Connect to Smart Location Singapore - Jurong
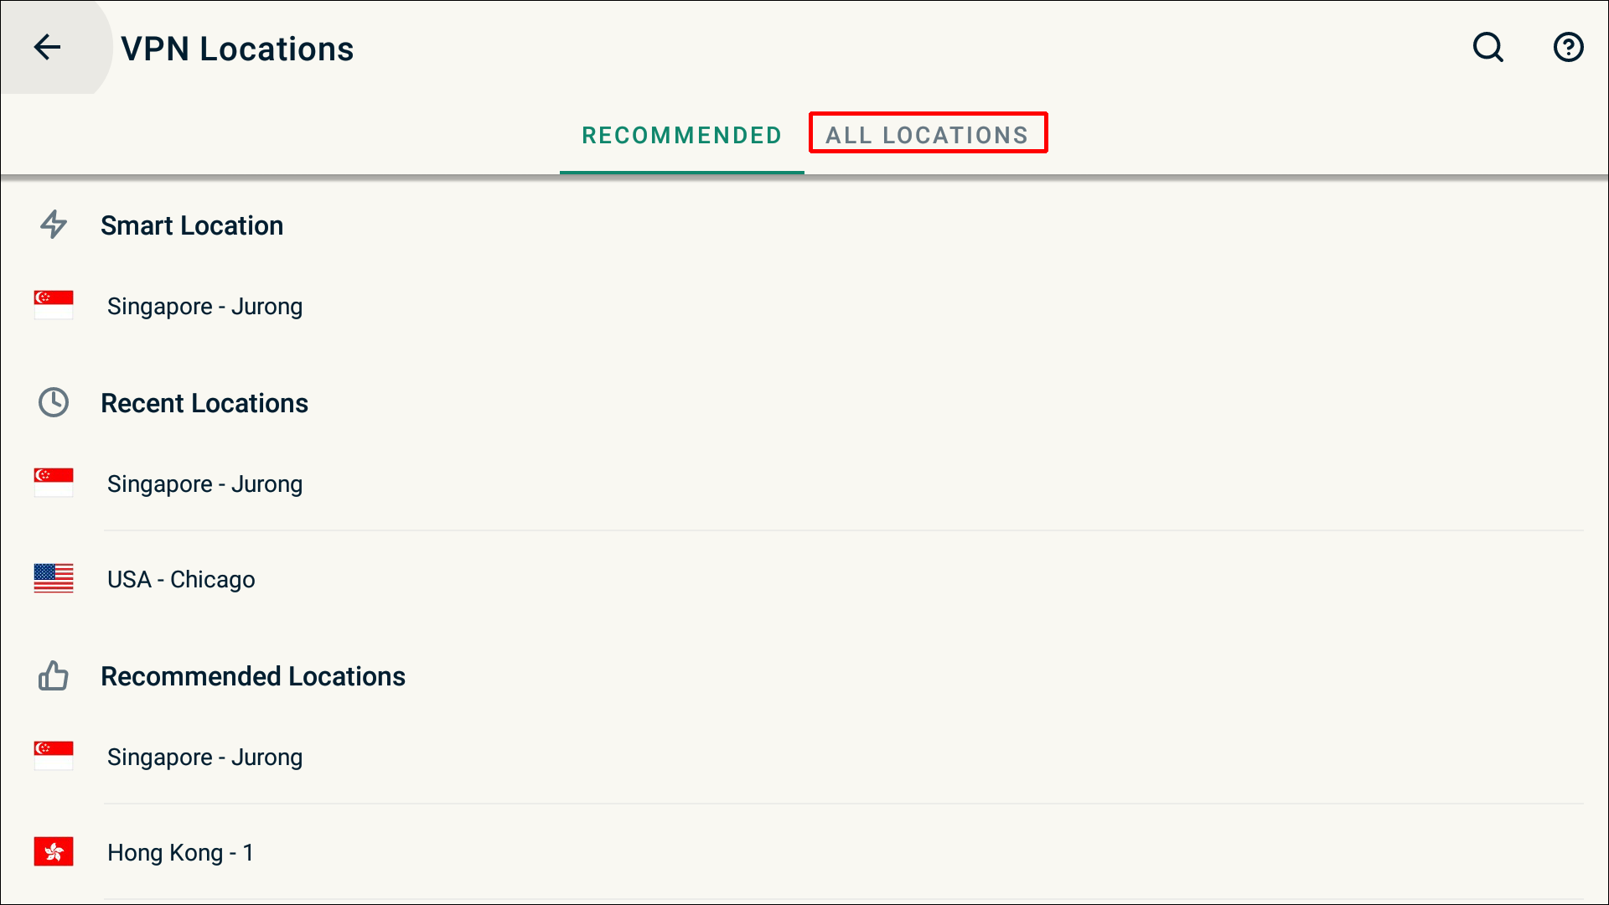This screenshot has height=905, width=1609. [204, 307]
